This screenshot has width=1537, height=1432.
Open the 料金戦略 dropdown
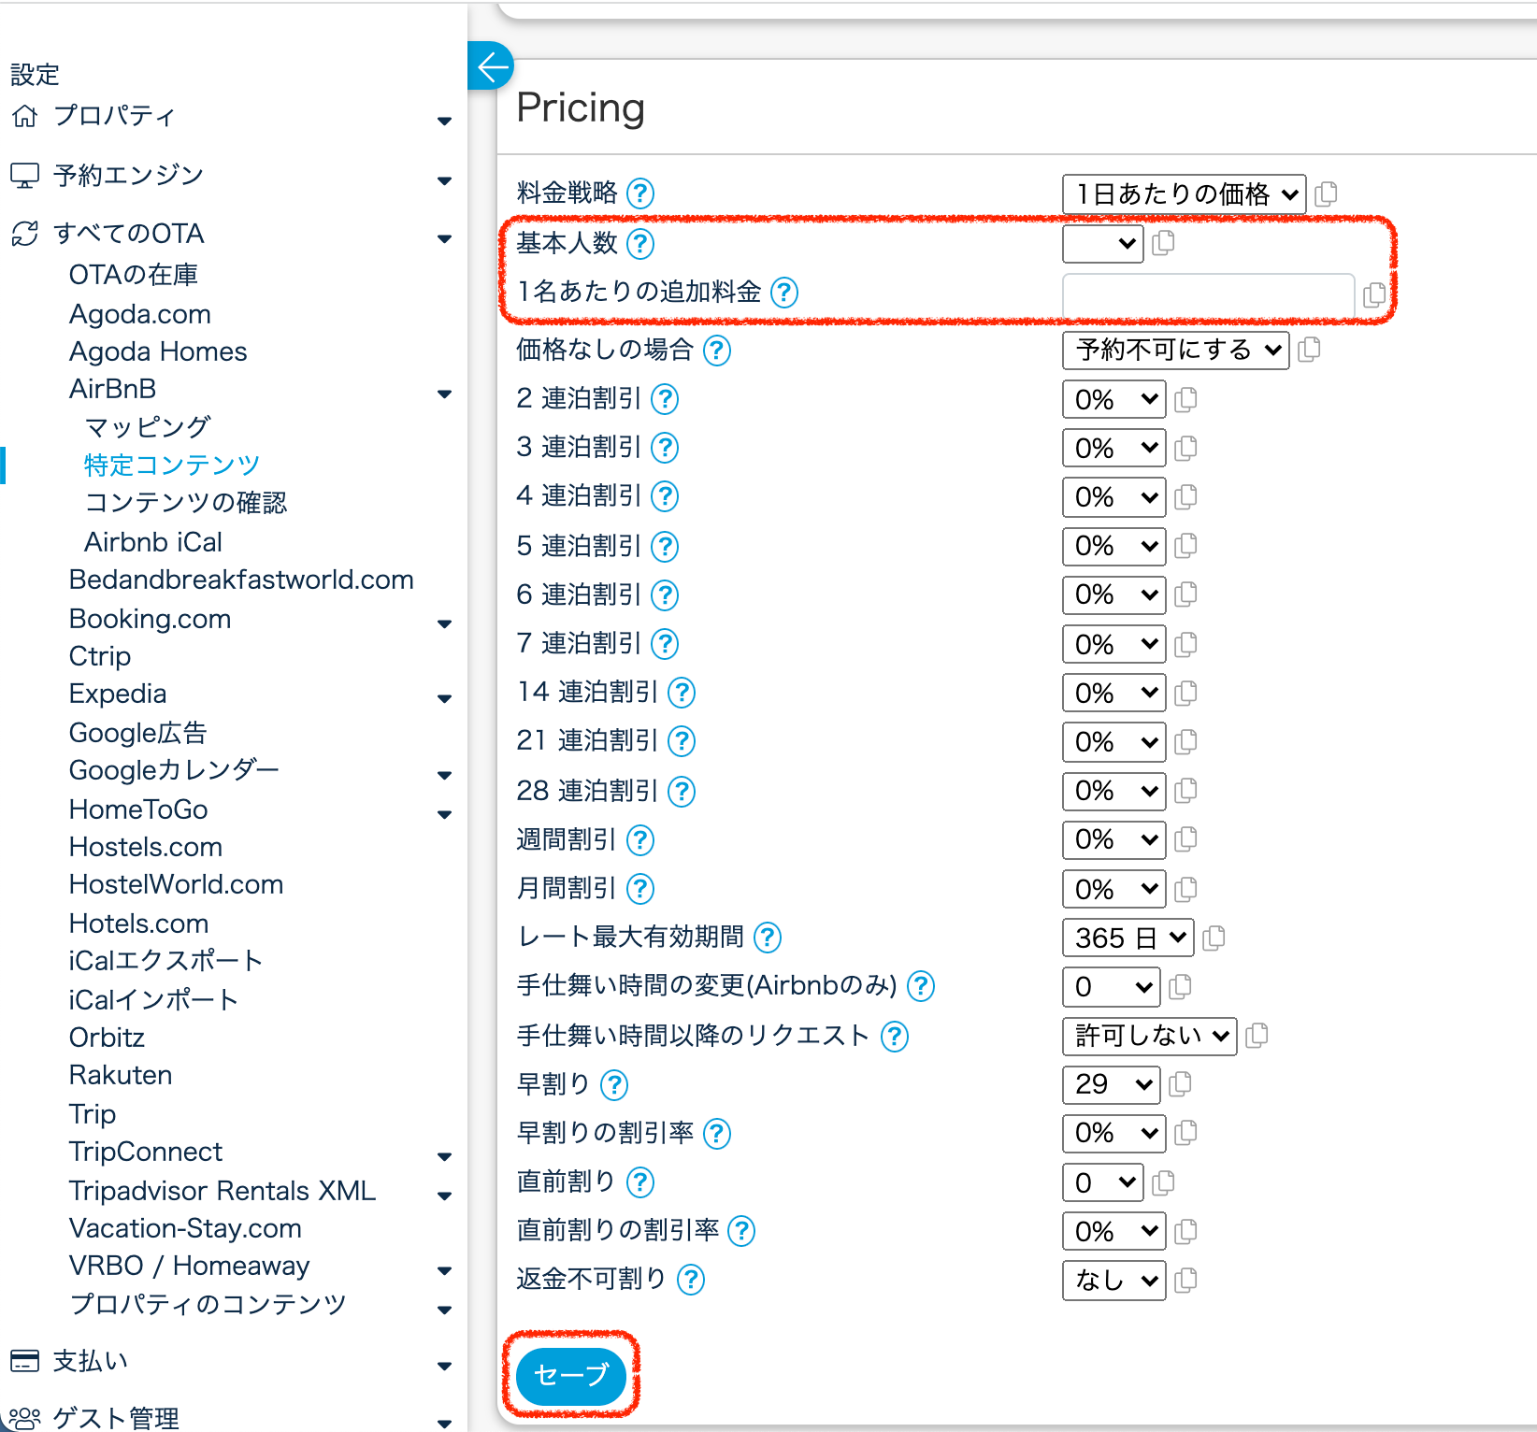(x=1184, y=193)
